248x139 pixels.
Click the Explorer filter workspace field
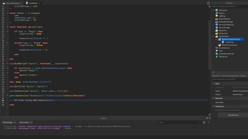click(230, 7)
